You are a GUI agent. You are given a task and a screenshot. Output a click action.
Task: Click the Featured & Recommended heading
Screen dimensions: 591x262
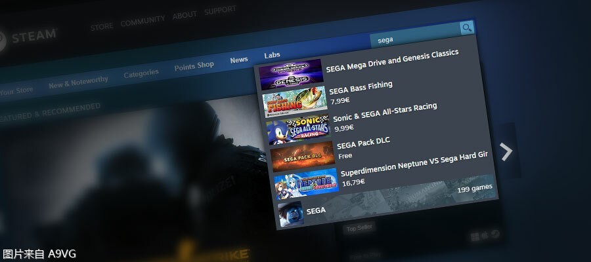coord(50,113)
